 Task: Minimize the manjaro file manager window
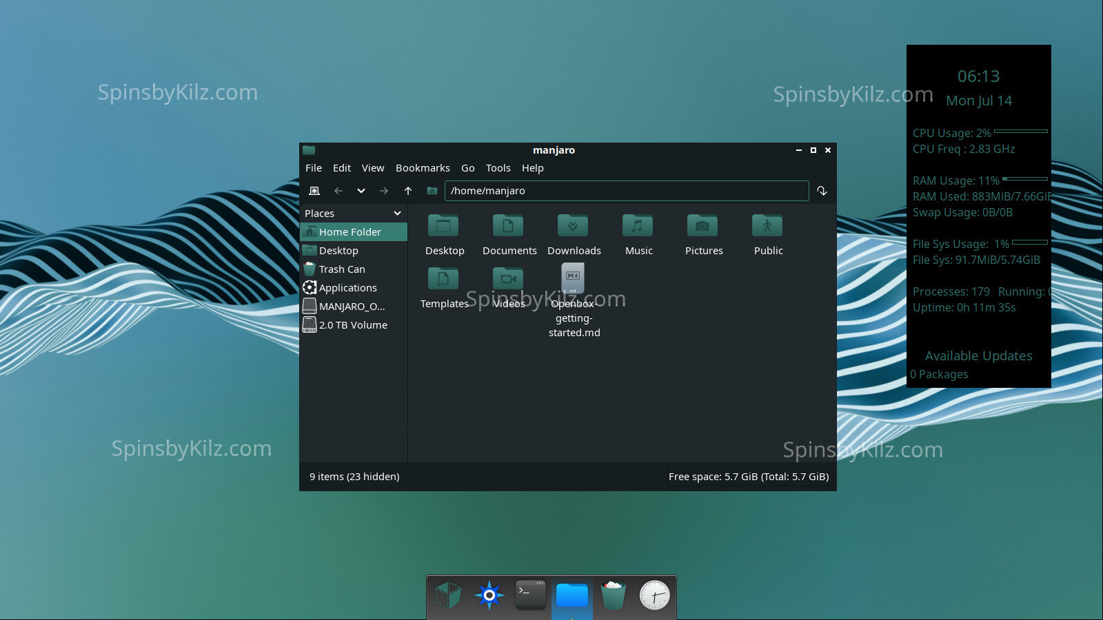[799, 150]
